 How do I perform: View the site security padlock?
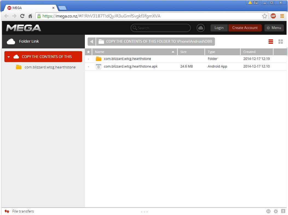point(39,16)
